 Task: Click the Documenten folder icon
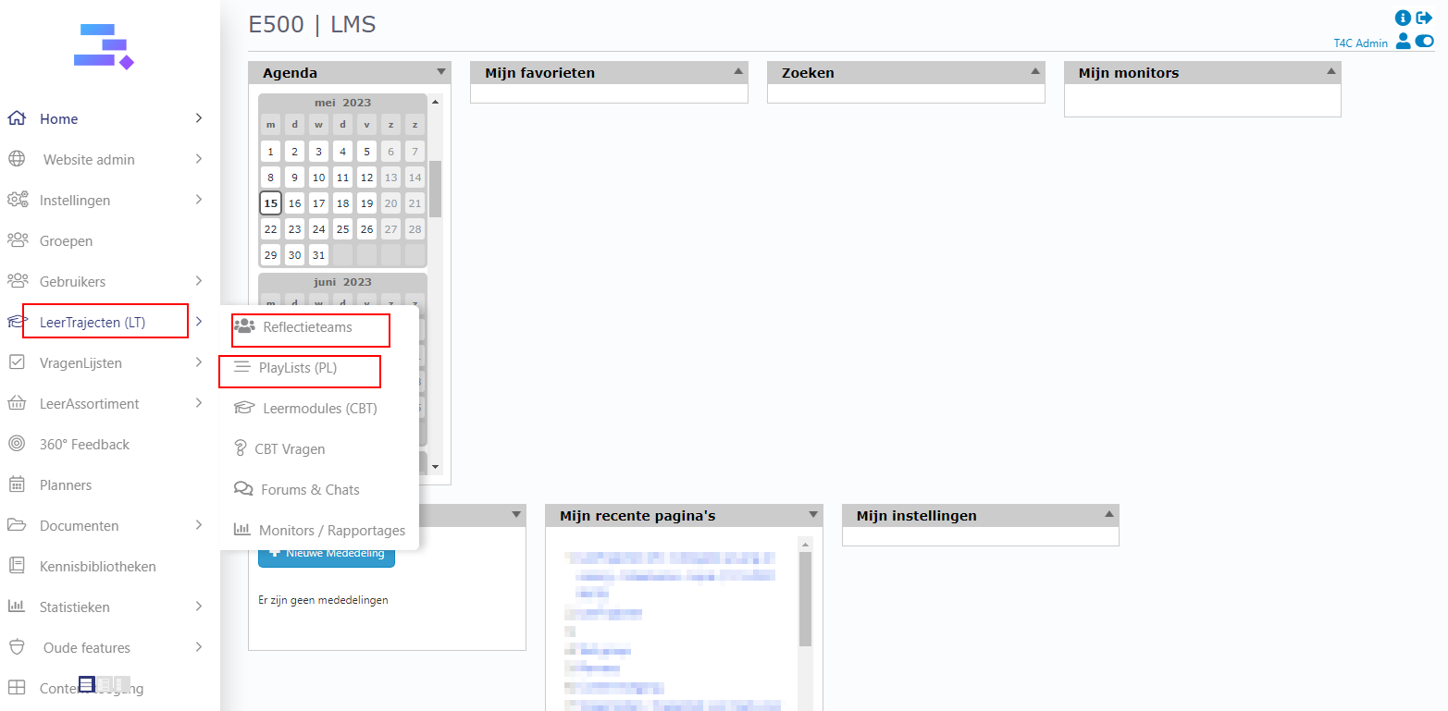17,525
